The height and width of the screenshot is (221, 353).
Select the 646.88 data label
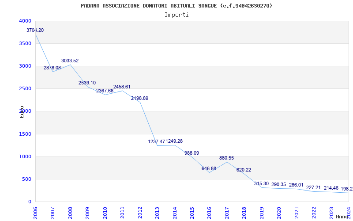click(x=209, y=169)
